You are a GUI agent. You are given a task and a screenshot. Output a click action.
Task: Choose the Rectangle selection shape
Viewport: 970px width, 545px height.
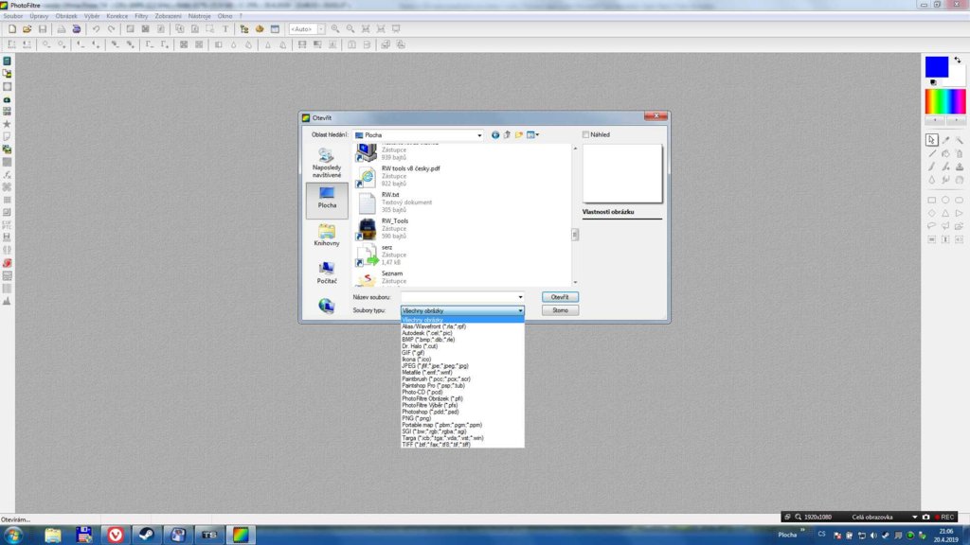tap(932, 201)
